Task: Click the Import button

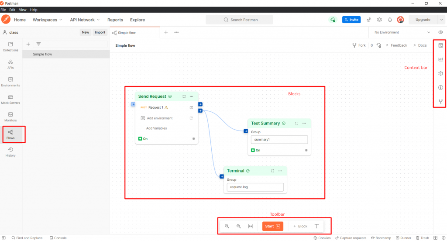Action: [x=100, y=32]
